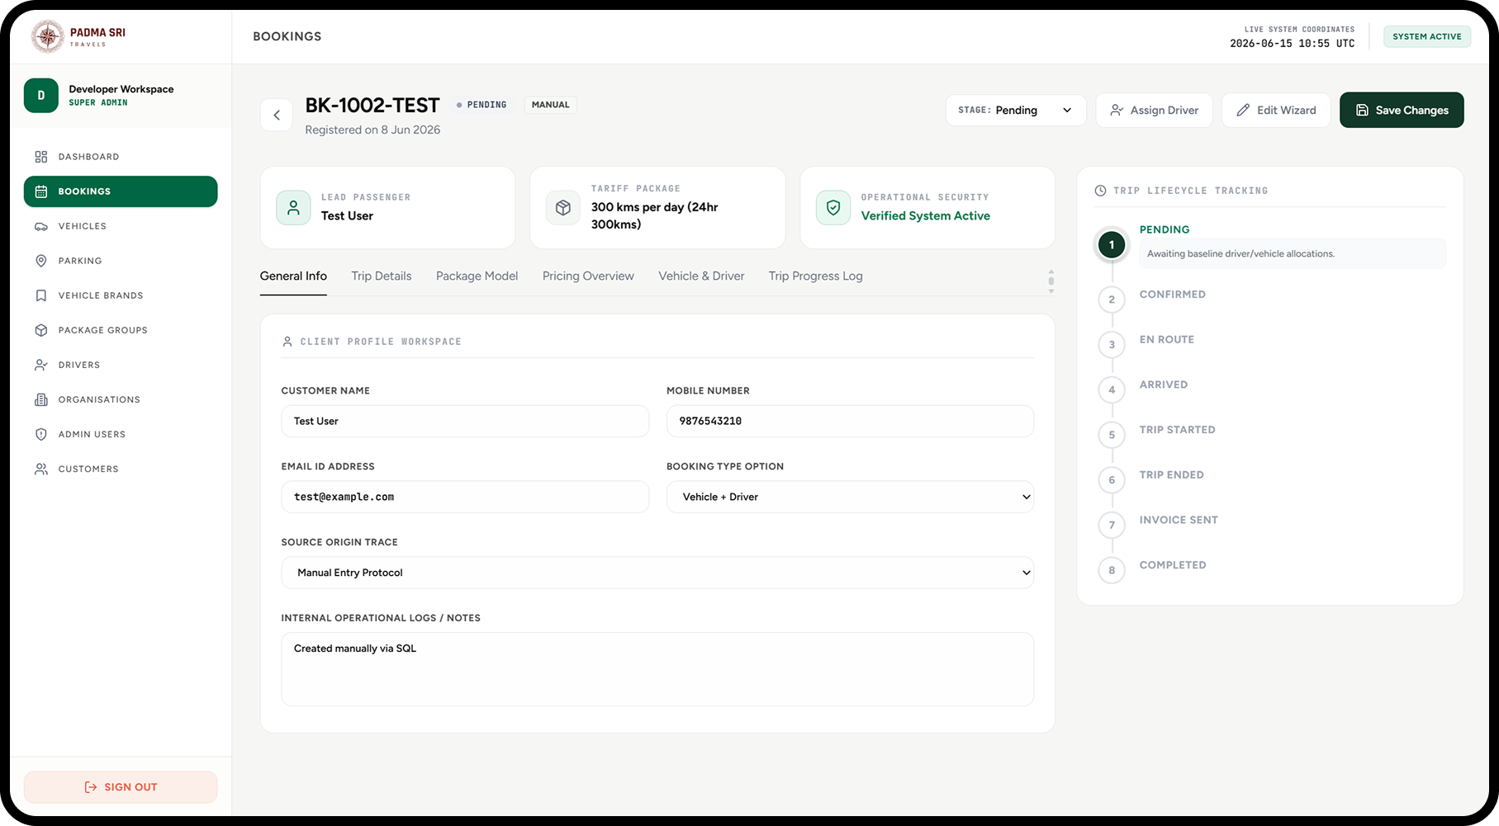Click the Customers people icon in sidebar
The height and width of the screenshot is (826, 1499).
point(41,469)
